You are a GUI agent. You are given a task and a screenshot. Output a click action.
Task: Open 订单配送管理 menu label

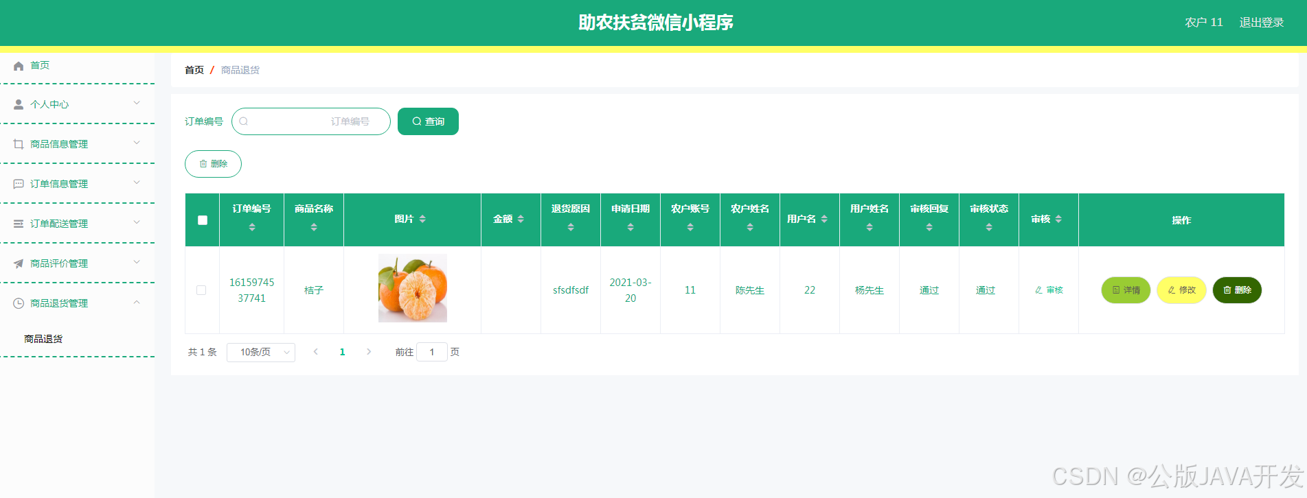pos(59,224)
